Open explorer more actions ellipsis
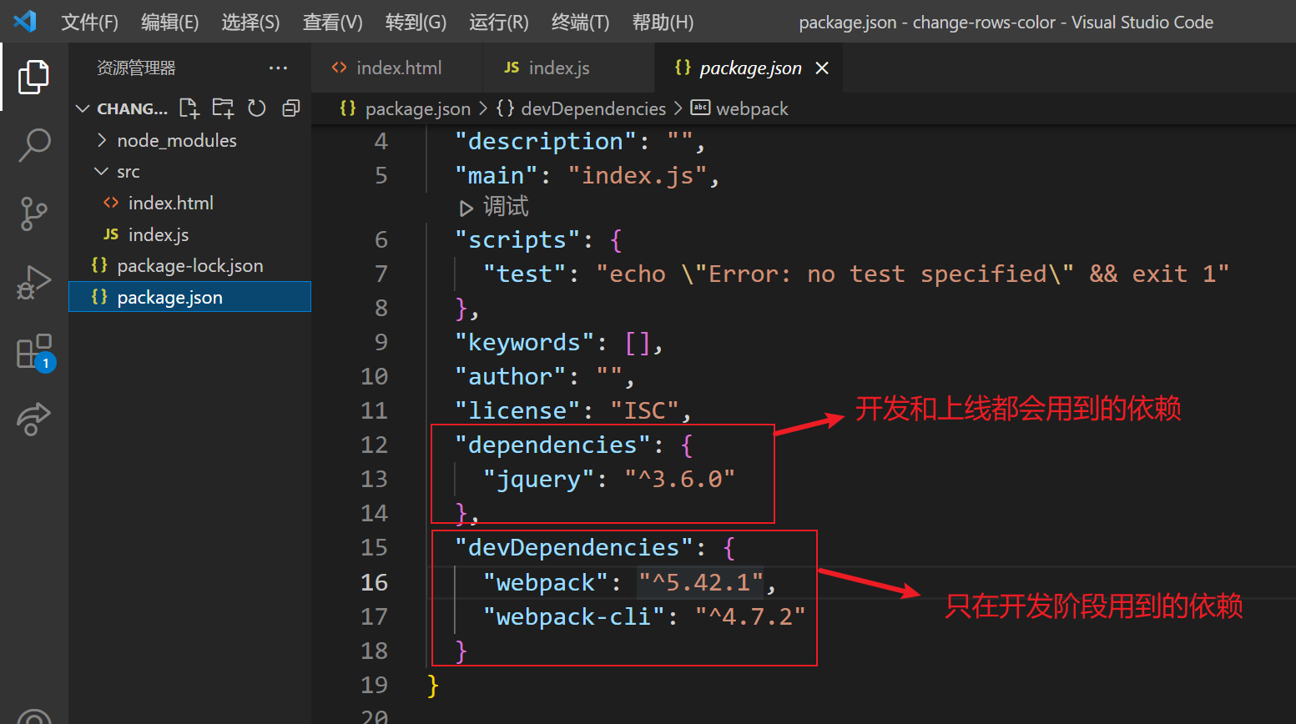 point(278,68)
